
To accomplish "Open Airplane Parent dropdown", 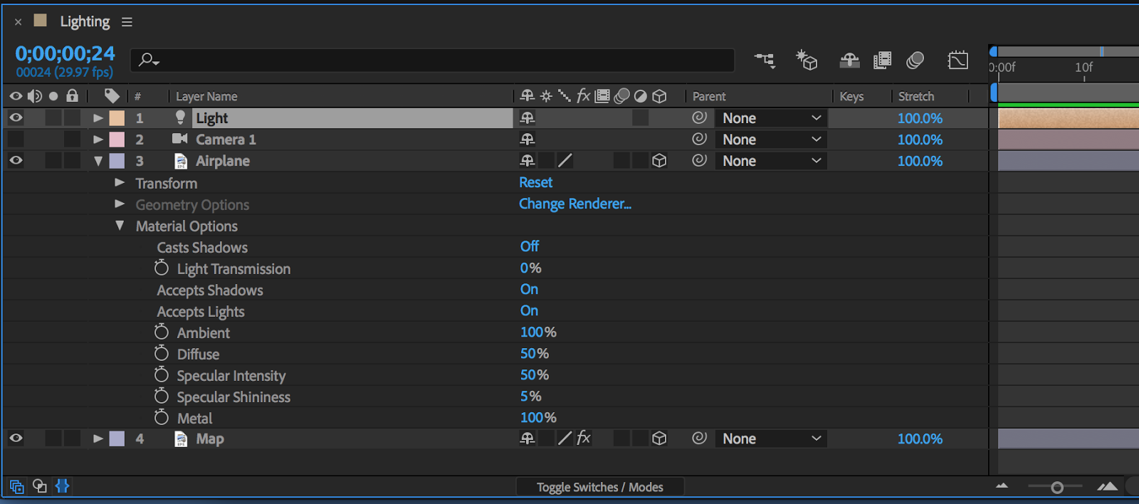I will click(x=771, y=161).
